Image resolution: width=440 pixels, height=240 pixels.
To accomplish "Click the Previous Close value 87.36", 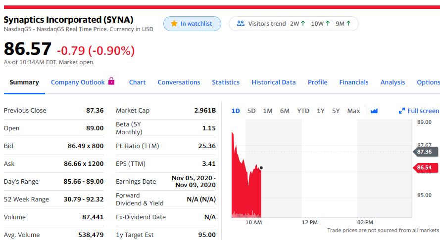I will pyautogui.click(x=95, y=110).
